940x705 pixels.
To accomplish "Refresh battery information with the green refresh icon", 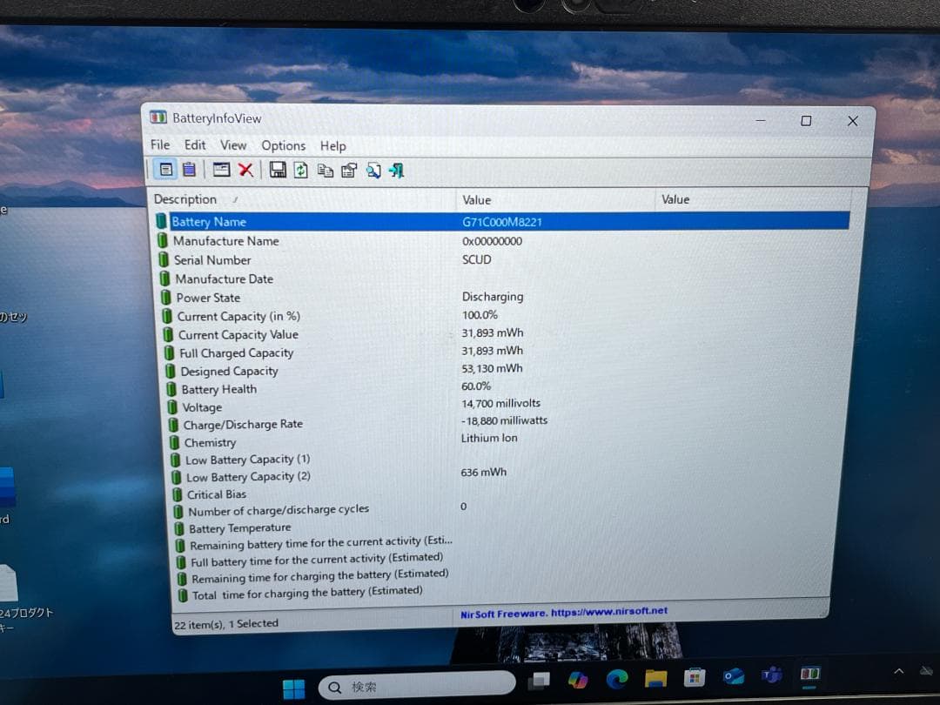I will tap(302, 170).
